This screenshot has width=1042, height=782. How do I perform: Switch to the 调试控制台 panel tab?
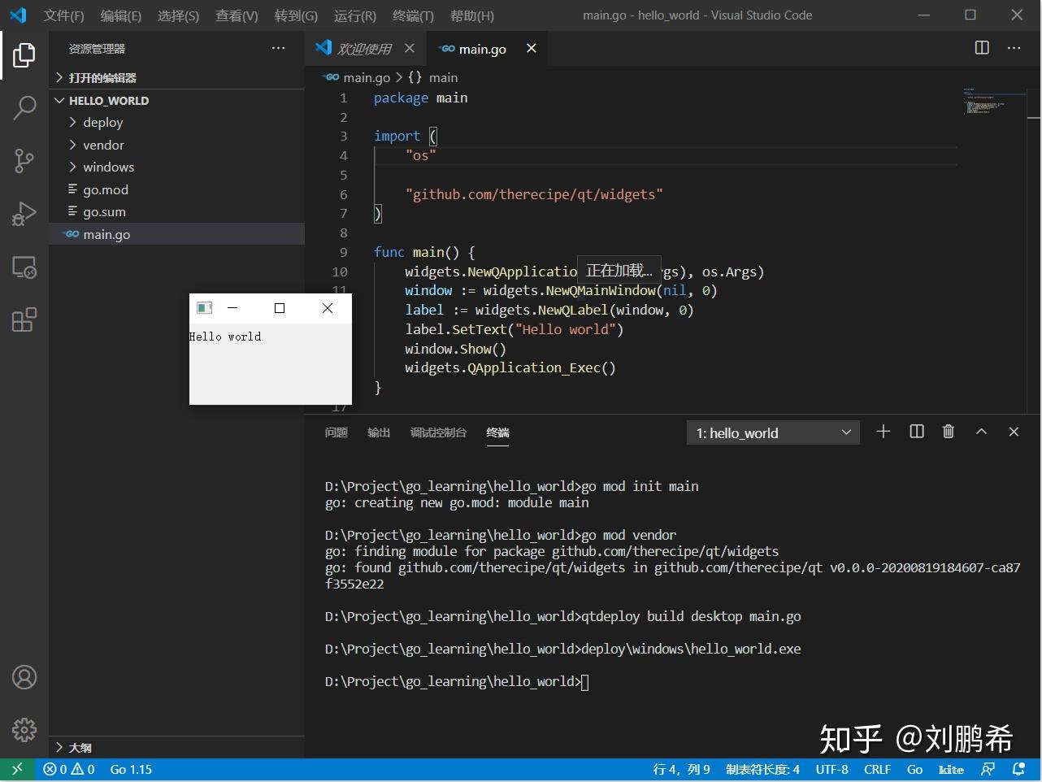[x=438, y=432]
